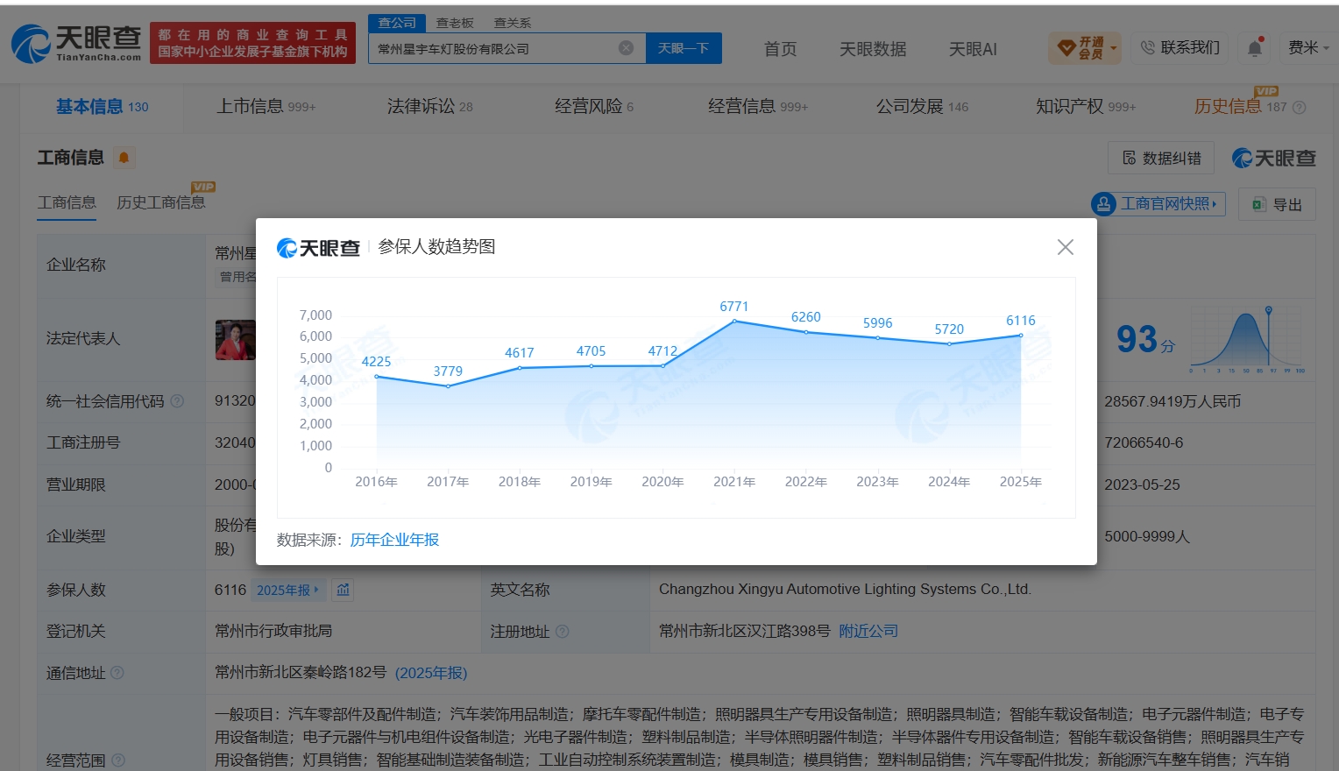Open 天眼数据 in the top navigation
The image size is (1339, 771).
[x=873, y=49]
